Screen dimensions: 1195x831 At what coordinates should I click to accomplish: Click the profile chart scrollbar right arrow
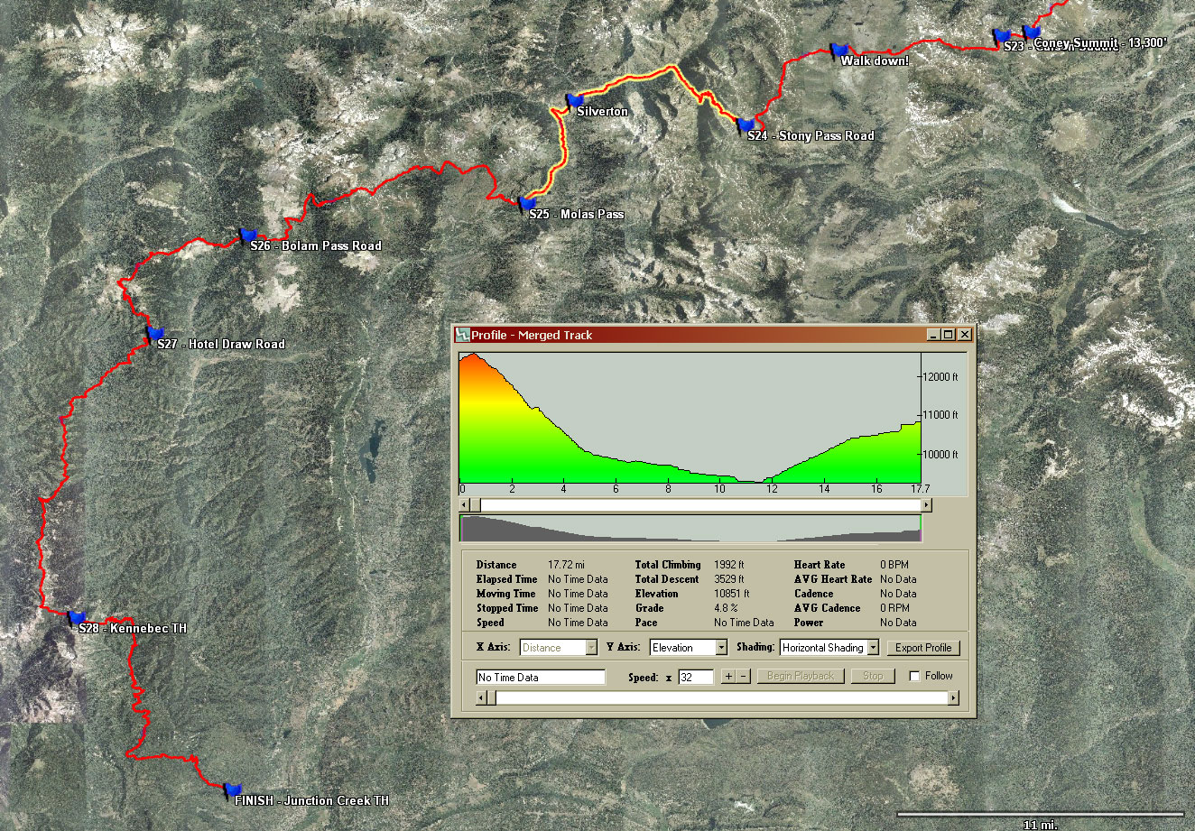click(x=926, y=505)
